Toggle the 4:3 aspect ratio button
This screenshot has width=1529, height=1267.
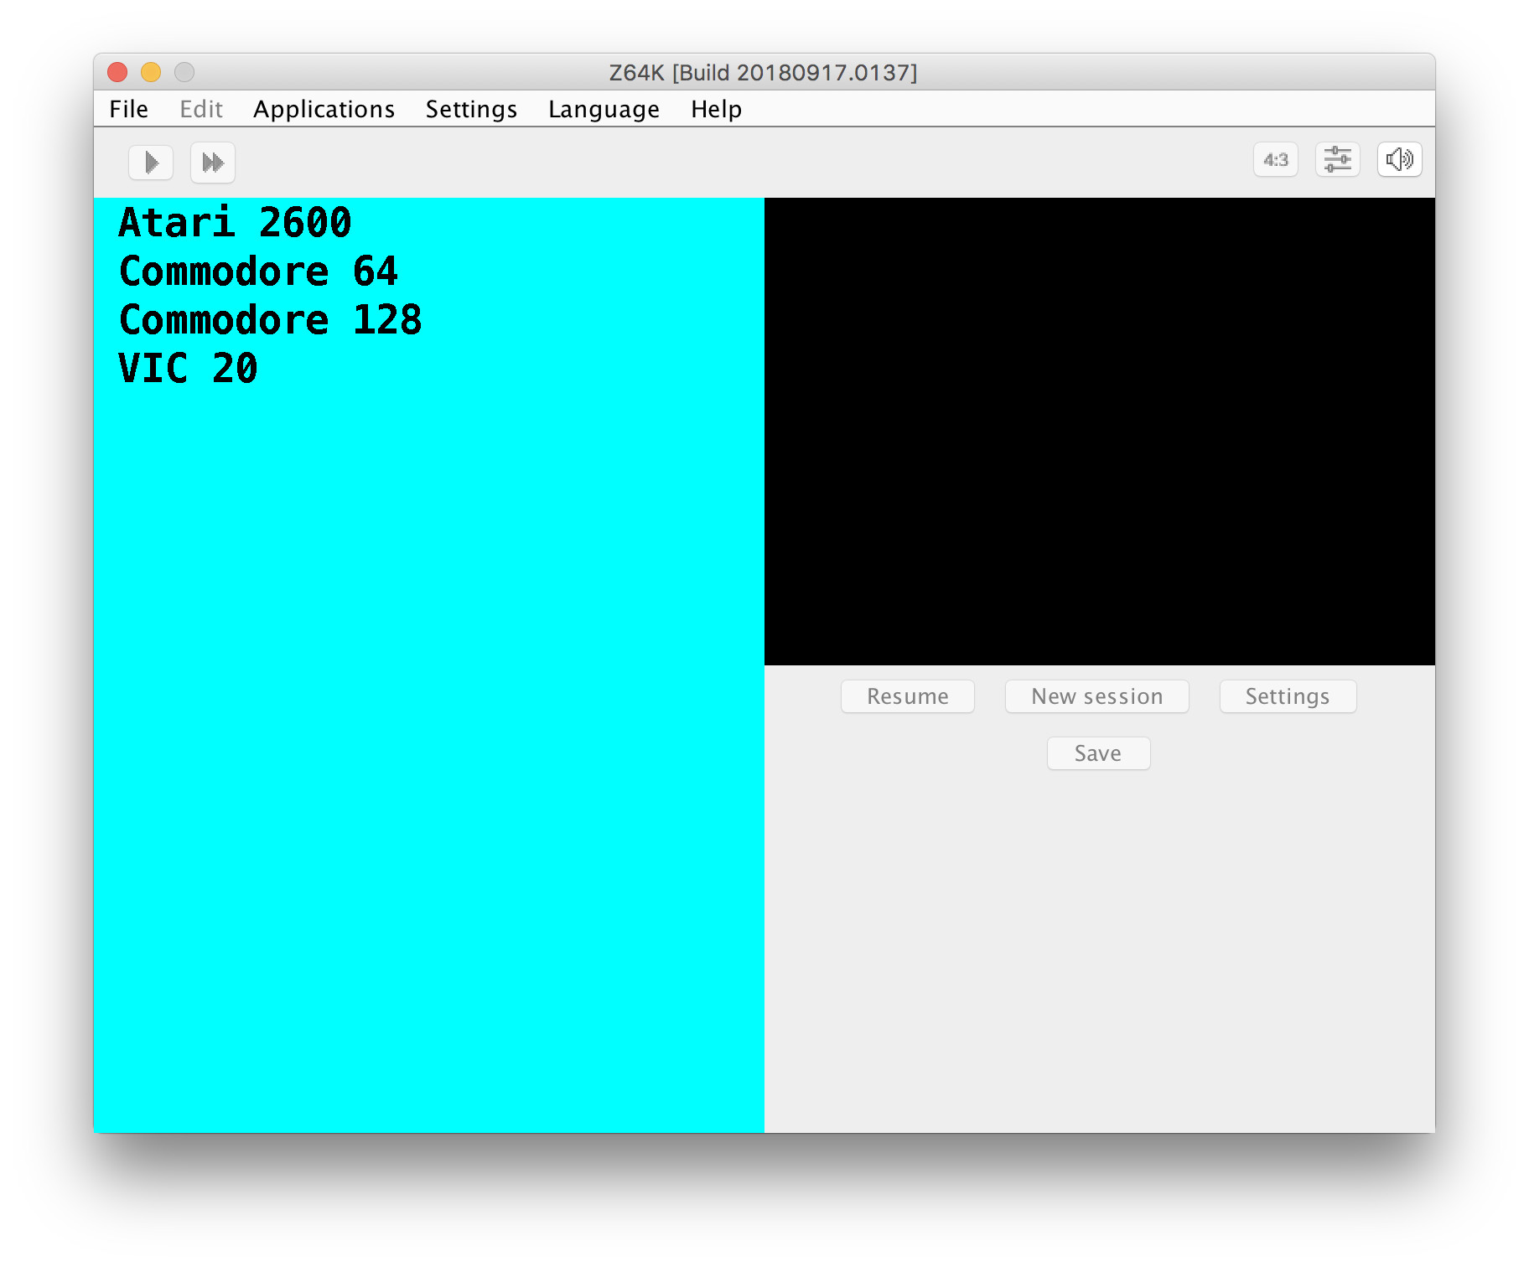(x=1275, y=160)
